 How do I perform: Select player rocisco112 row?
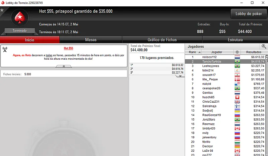225,57
